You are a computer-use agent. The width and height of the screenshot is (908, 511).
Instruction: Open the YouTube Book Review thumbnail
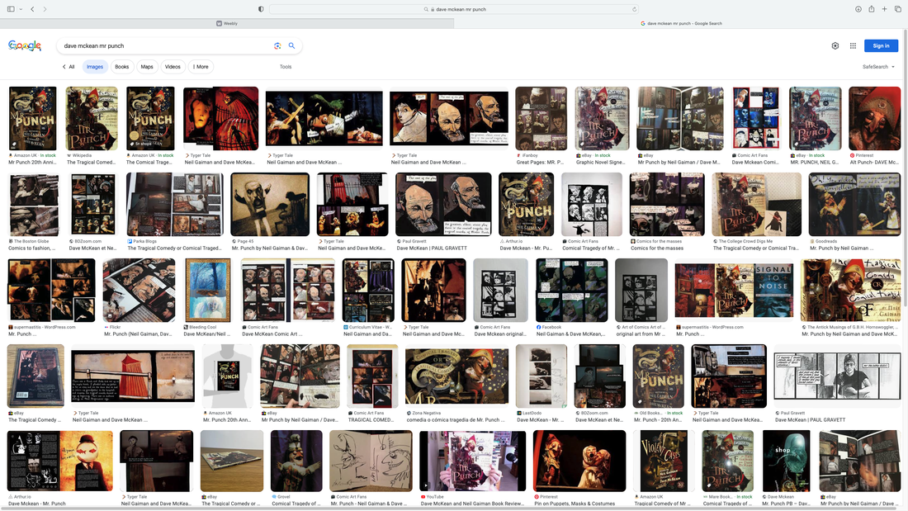[472, 461]
